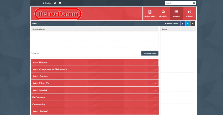This screenshot has width=223, height=115.
Task: Open All Activity globe button
Action: (163, 14)
